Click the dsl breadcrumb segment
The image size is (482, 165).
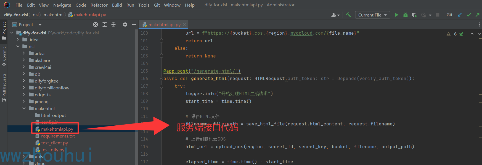[36, 15]
